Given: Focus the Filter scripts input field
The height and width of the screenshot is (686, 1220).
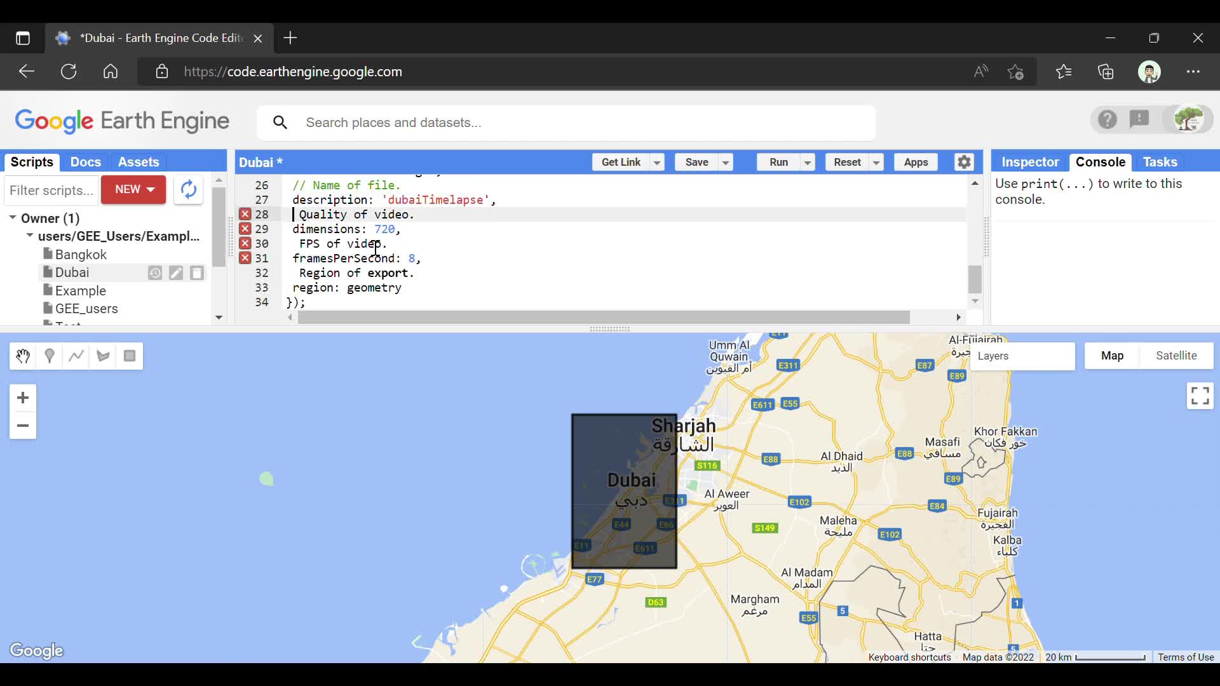Looking at the screenshot, I should pyautogui.click(x=51, y=190).
